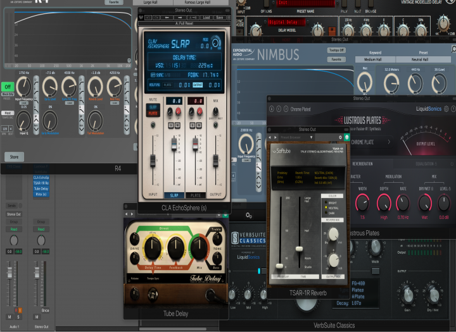The image size is (456, 332).
Task: Toggle Tooltips Off in Nimbus
Action: (x=336, y=50)
